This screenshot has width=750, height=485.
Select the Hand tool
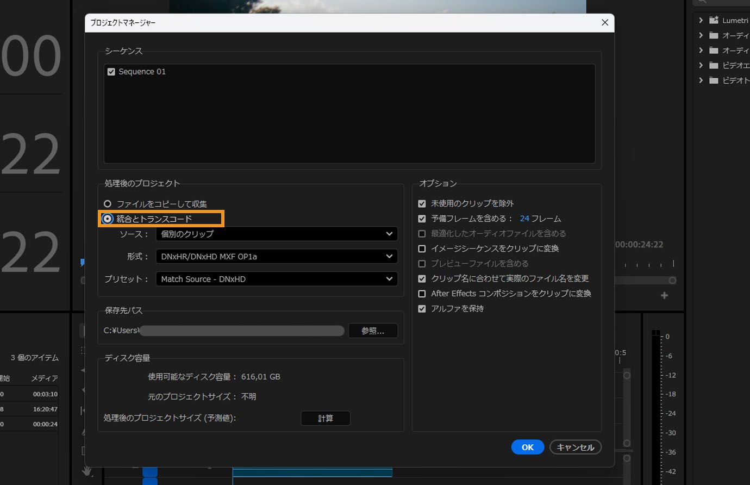click(x=87, y=470)
